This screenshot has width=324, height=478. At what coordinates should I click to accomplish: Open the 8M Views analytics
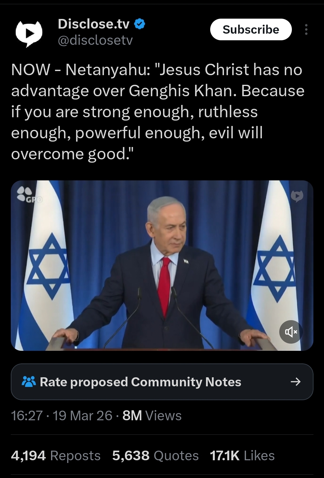pos(152,416)
